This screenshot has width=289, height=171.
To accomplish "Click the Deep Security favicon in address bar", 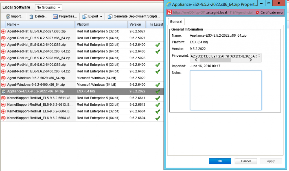I will [x=169, y=12].
